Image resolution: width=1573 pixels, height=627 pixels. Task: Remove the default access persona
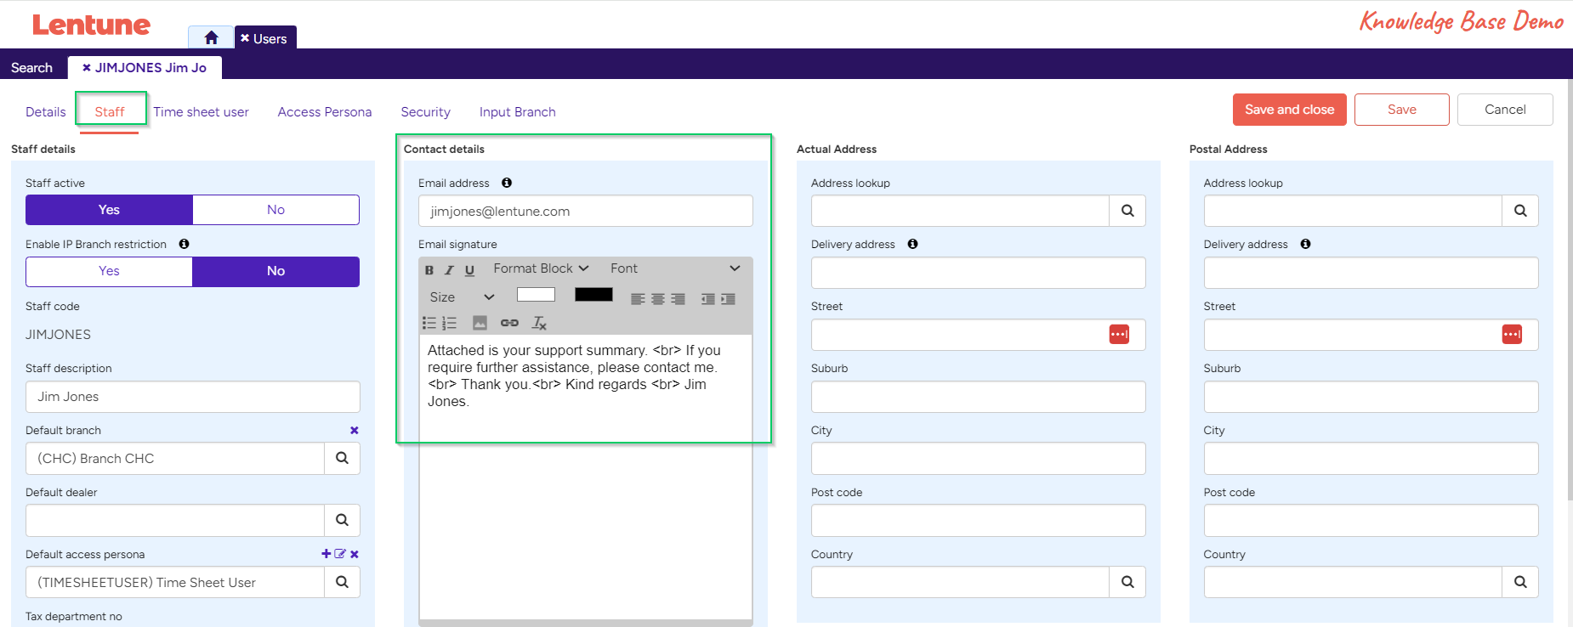coord(355,554)
